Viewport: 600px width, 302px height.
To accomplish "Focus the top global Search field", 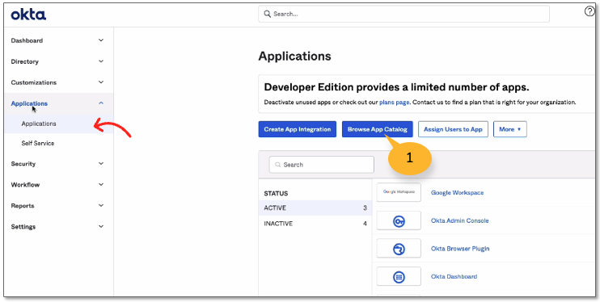I will (404, 15).
